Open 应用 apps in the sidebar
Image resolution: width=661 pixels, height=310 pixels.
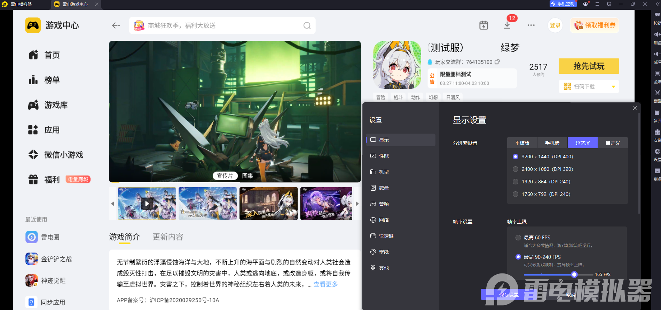pos(44,130)
